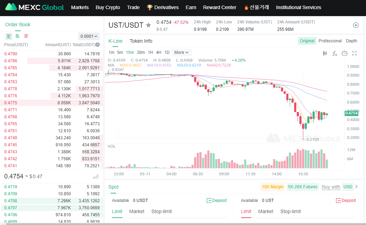The width and height of the screenshot is (366, 225).
Task: Open the indicators fx icon
Action: pos(335,54)
